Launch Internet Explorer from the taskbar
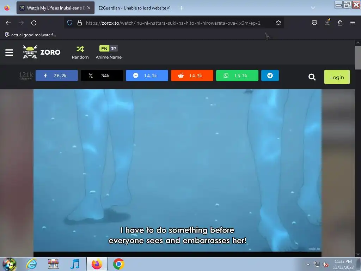 (x=31, y=264)
